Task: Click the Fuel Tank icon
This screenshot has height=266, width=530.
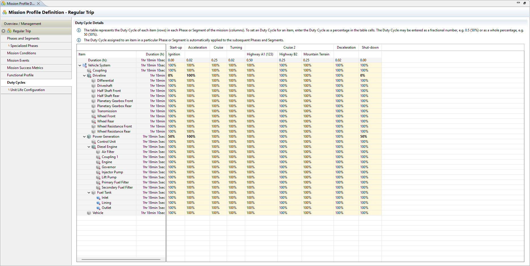Action: [x=94, y=193]
